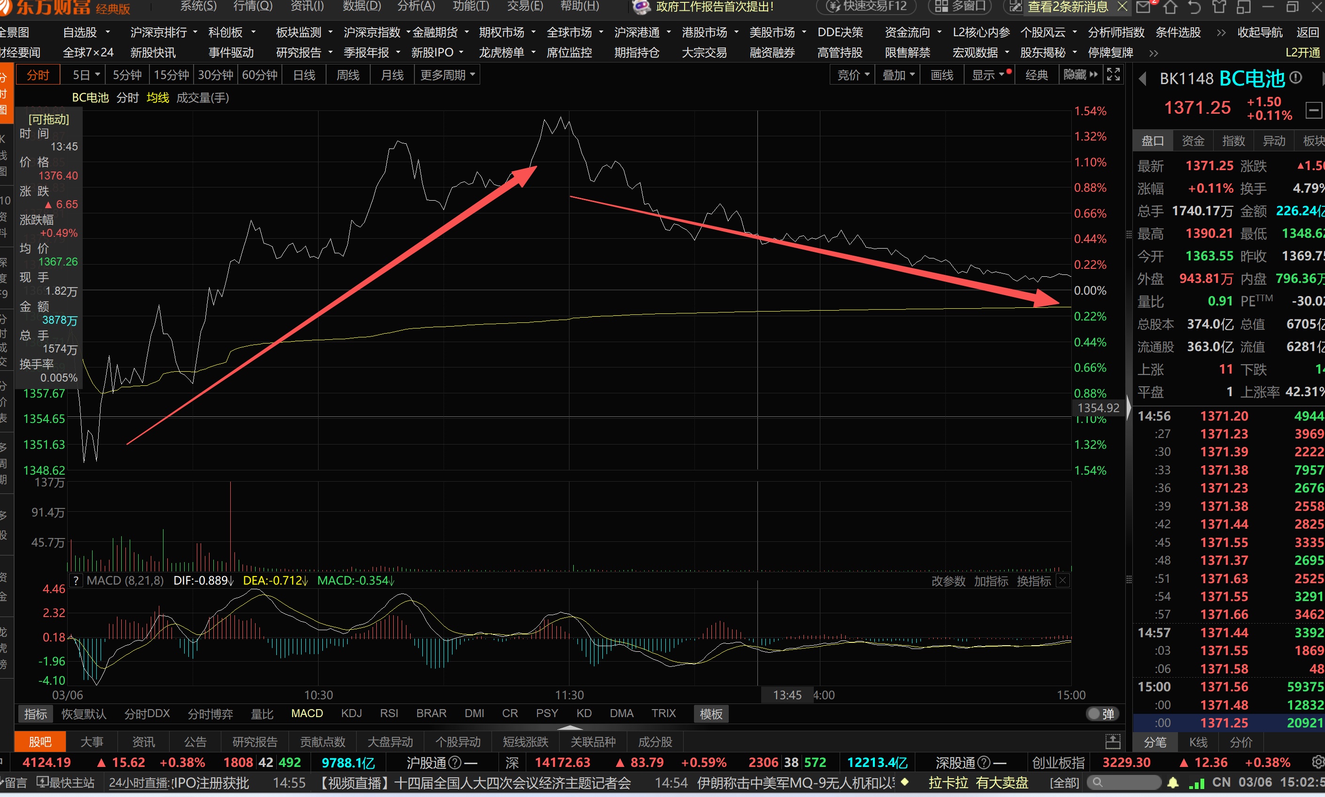
Task: Click the undo back-arrow icon
Action: click(x=1194, y=7)
